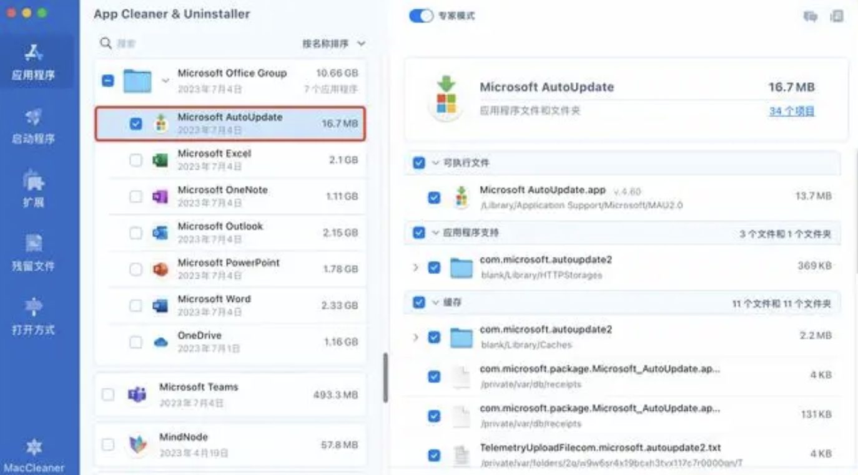Viewport: 858px width, 475px height.
Task: Uncheck the 缓存 section checkbox
Action: tap(419, 302)
